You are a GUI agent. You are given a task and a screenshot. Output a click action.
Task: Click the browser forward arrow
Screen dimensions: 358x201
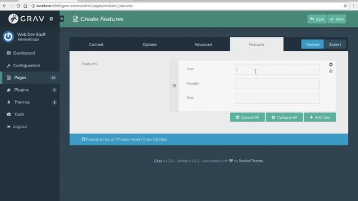point(11,6)
